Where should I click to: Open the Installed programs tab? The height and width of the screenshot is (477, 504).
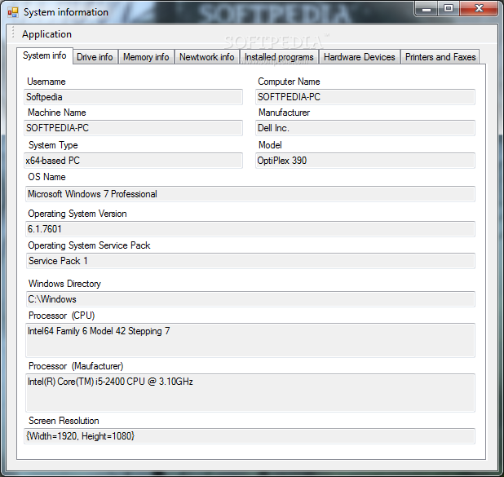click(x=279, y=57)
